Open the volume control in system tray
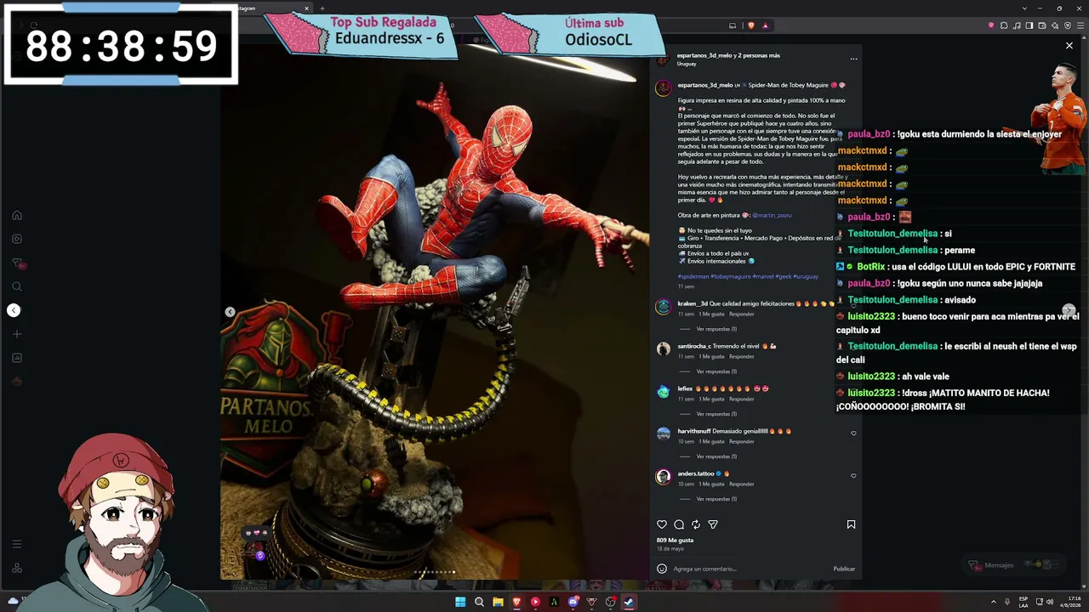 (1050, 602)
